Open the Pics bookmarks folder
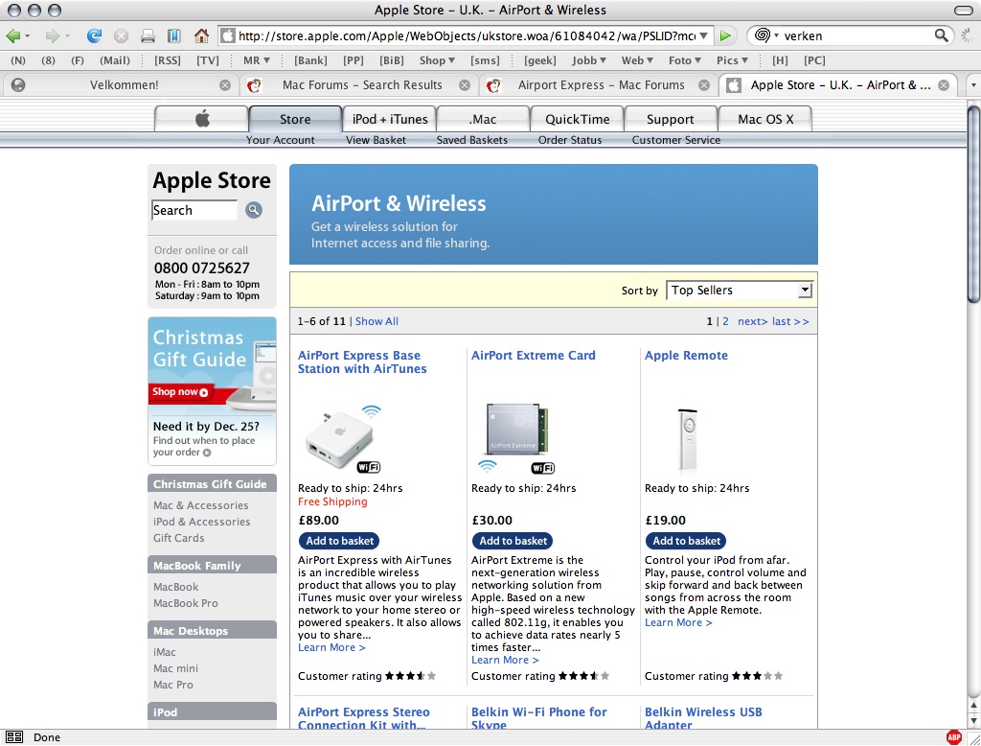981x746 pixels. (732, 60)
